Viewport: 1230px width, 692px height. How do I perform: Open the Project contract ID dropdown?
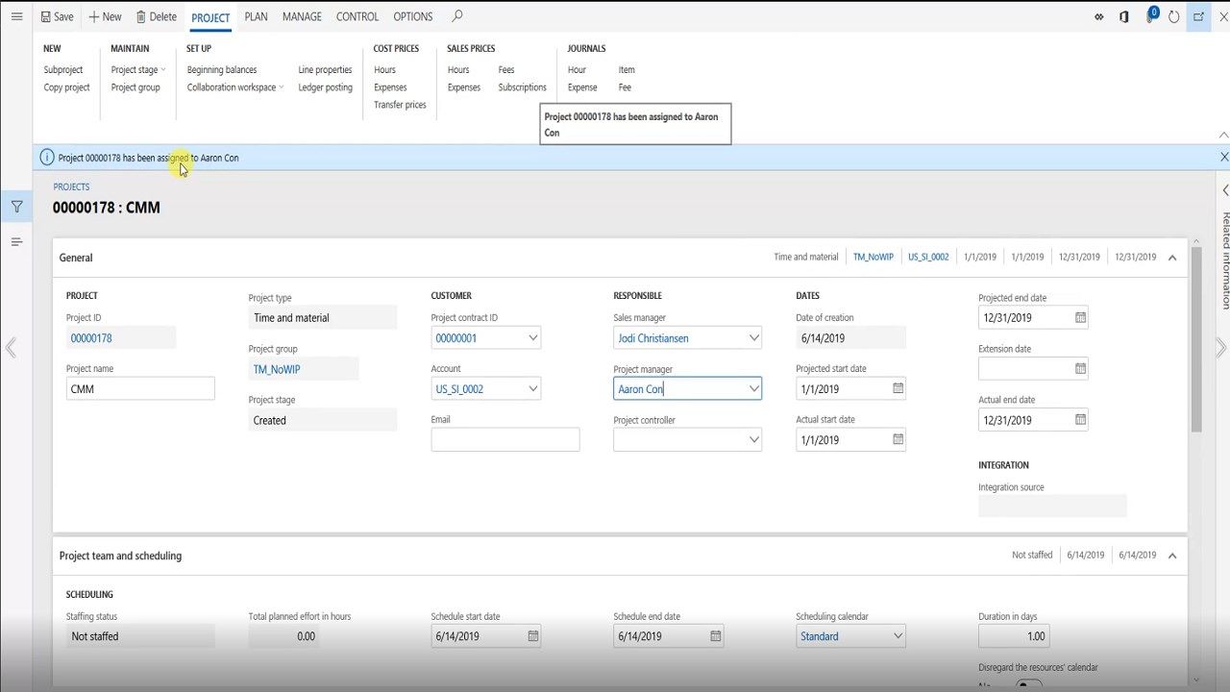pos(532,337)
